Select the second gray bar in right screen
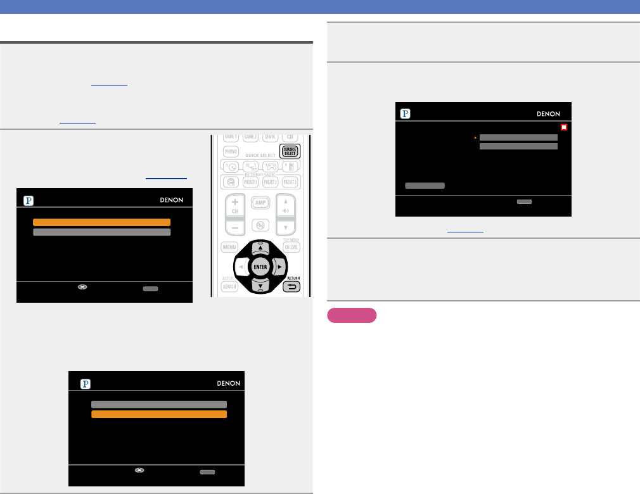The image size is (640, 494). pyautogui.click(x=518, y=146)
